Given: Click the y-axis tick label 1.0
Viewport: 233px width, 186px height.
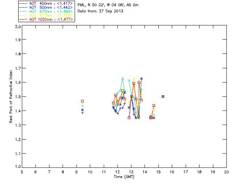Looking at the screenshot, I should point(18,167).
